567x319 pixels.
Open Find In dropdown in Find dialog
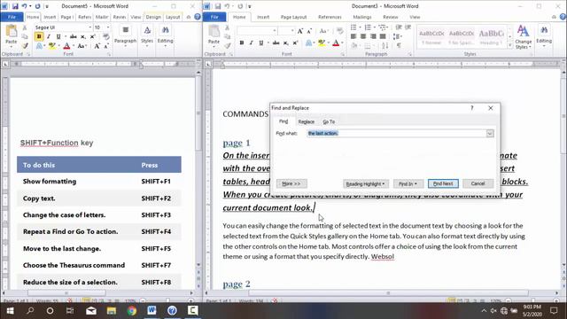408,183
